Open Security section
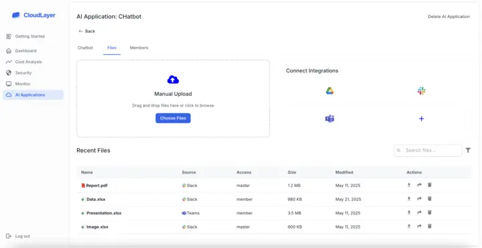Viewport: 482px width, 248px height. click(19, 73)
